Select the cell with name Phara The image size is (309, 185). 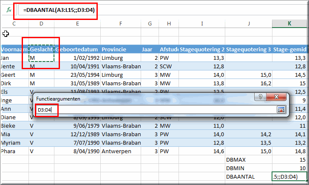pyautogui.click(x=14, y=151)
